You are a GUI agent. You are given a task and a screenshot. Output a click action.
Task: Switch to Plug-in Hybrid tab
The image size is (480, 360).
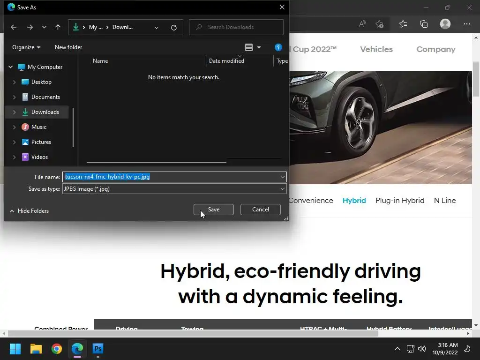tap(400, 201)
